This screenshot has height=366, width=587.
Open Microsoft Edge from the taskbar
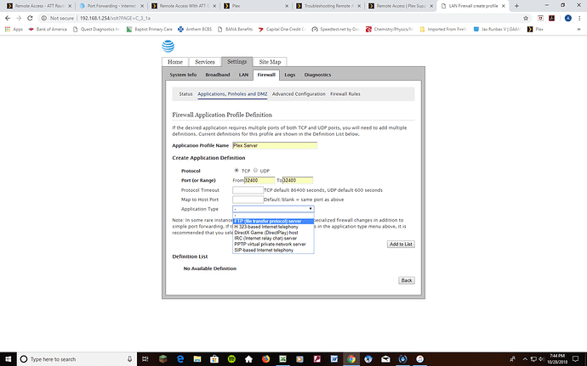point(180,359)
